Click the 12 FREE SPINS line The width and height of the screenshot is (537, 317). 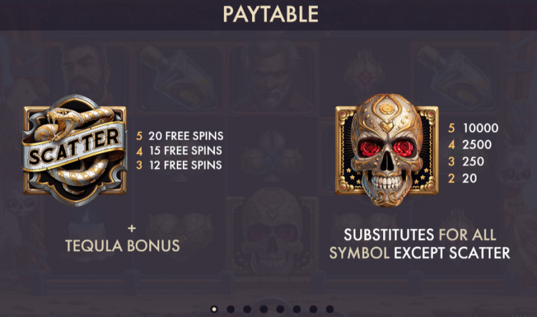(x=179, y=165)
